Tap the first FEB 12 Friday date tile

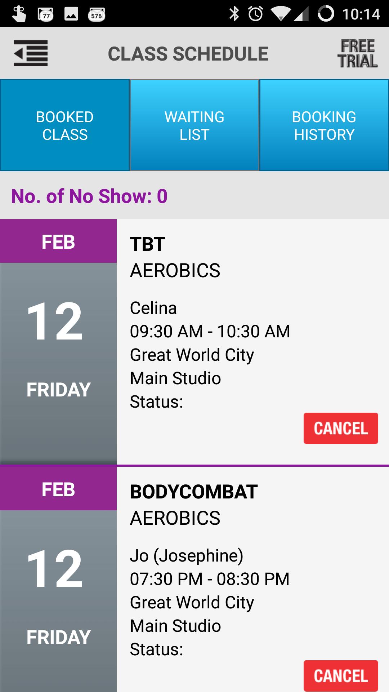point(58,342)
